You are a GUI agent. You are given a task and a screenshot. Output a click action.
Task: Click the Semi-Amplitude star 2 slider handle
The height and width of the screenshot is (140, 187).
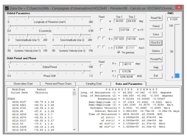point(81,35)
